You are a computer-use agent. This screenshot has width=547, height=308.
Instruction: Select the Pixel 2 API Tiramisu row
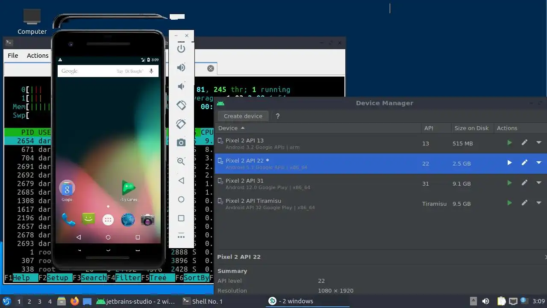[x=381, y=204]
